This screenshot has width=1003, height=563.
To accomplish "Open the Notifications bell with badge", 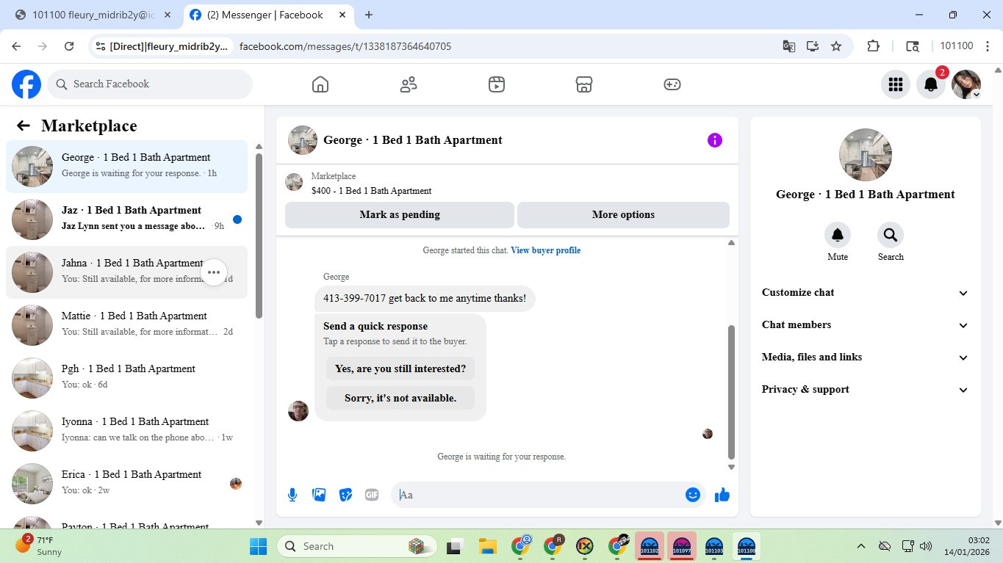I will (931, 84).
